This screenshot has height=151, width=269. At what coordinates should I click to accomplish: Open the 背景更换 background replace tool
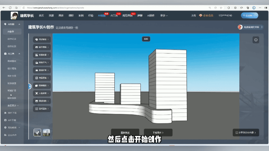[x=42, y=78]
